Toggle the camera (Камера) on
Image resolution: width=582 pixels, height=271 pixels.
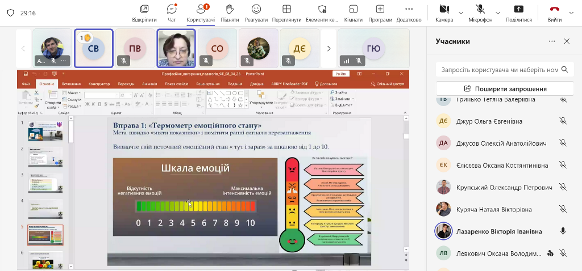click(x=444, y=12)
